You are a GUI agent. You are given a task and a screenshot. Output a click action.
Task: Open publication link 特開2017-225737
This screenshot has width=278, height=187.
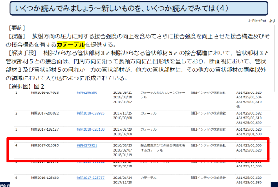tap(90, 178)
